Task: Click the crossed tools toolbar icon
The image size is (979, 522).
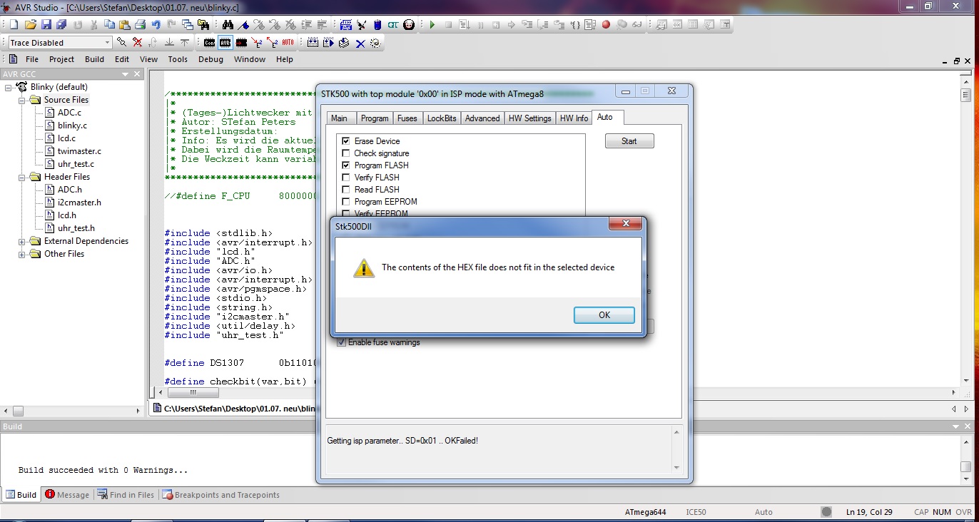Action: click(x=361, y=25)
